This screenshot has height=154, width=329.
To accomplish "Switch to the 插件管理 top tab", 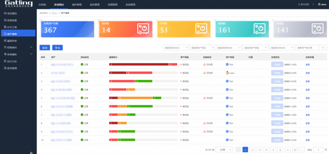I will 76,5.
